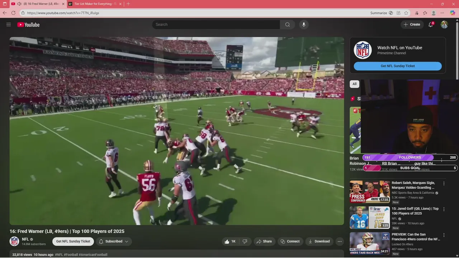This screenshot has width=459, height=258.
Task: Click Locked On 49ers channel name
Action: click(402, 244)
